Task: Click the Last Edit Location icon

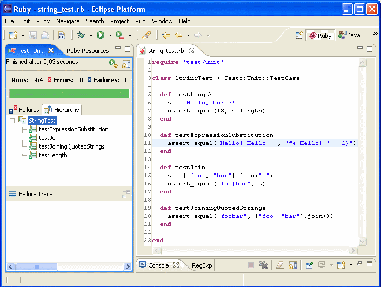Action: click(166, 36)
